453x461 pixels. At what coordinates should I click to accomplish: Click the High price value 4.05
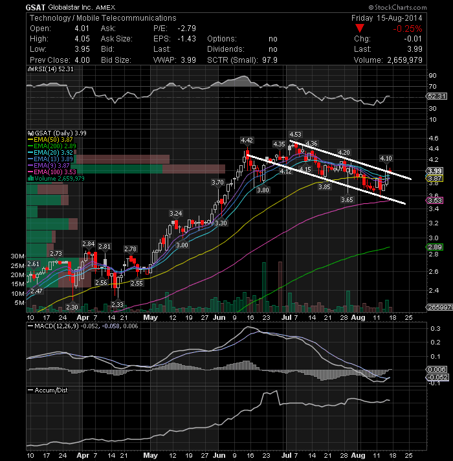click(x=82, y=39)
